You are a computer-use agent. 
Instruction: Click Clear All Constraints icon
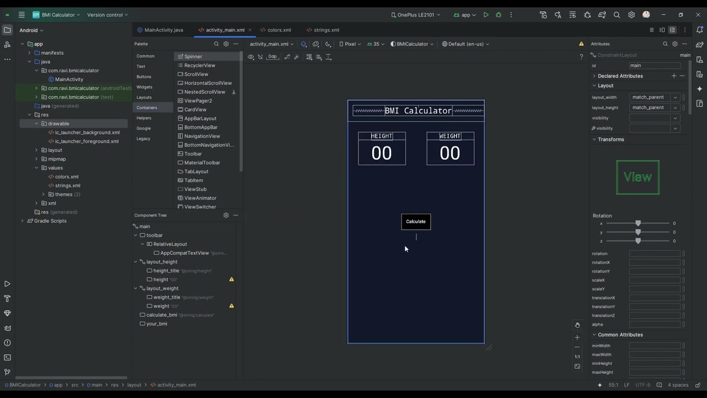click(287, 57)
